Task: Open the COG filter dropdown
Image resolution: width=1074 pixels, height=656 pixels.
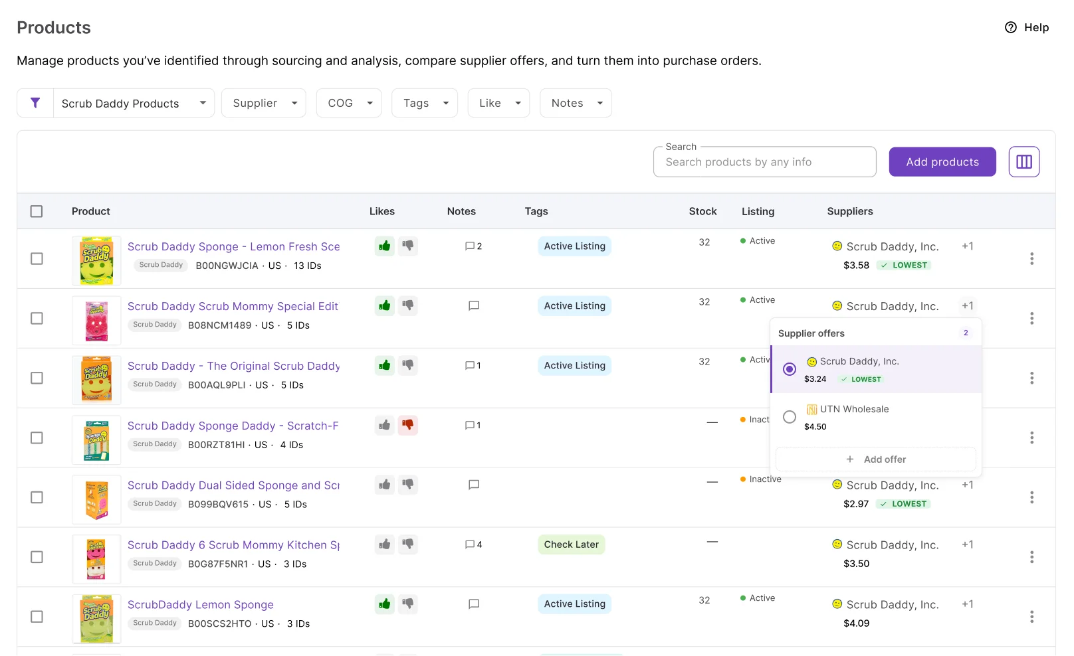Action: click(349, 103)
